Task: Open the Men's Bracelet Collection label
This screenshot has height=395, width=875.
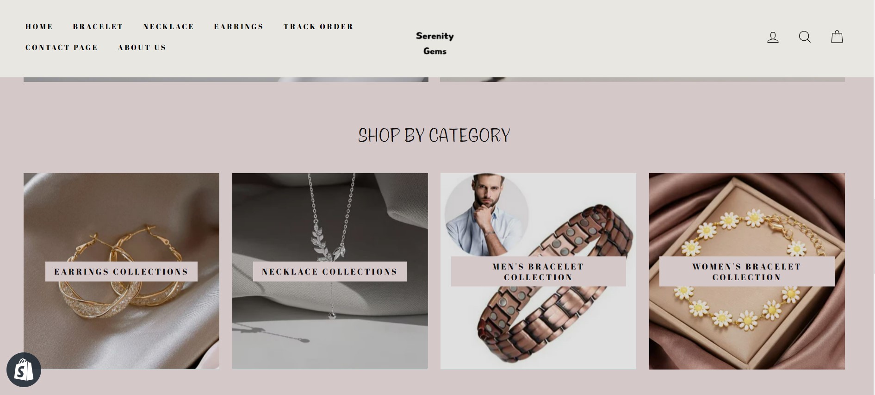Action: [538, 271]
